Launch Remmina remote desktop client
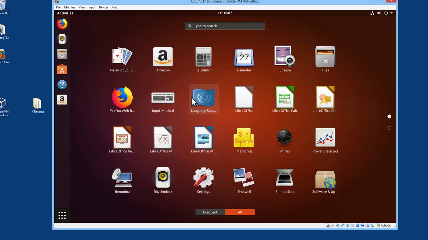 click(x=122, y=181)
